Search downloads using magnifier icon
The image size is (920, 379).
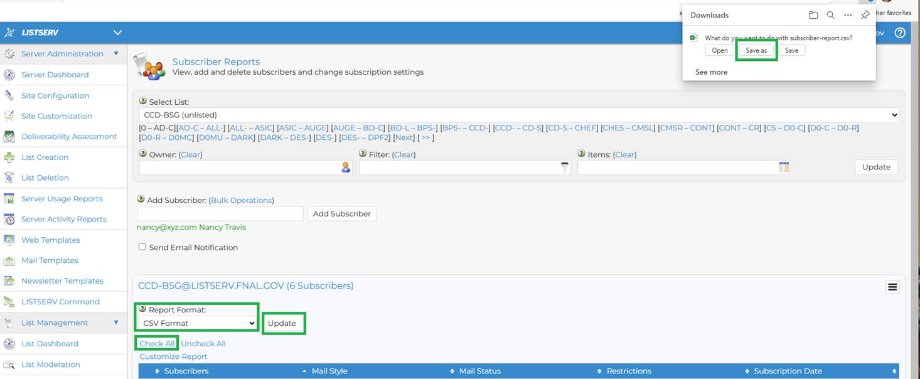(x=830, y=15)
